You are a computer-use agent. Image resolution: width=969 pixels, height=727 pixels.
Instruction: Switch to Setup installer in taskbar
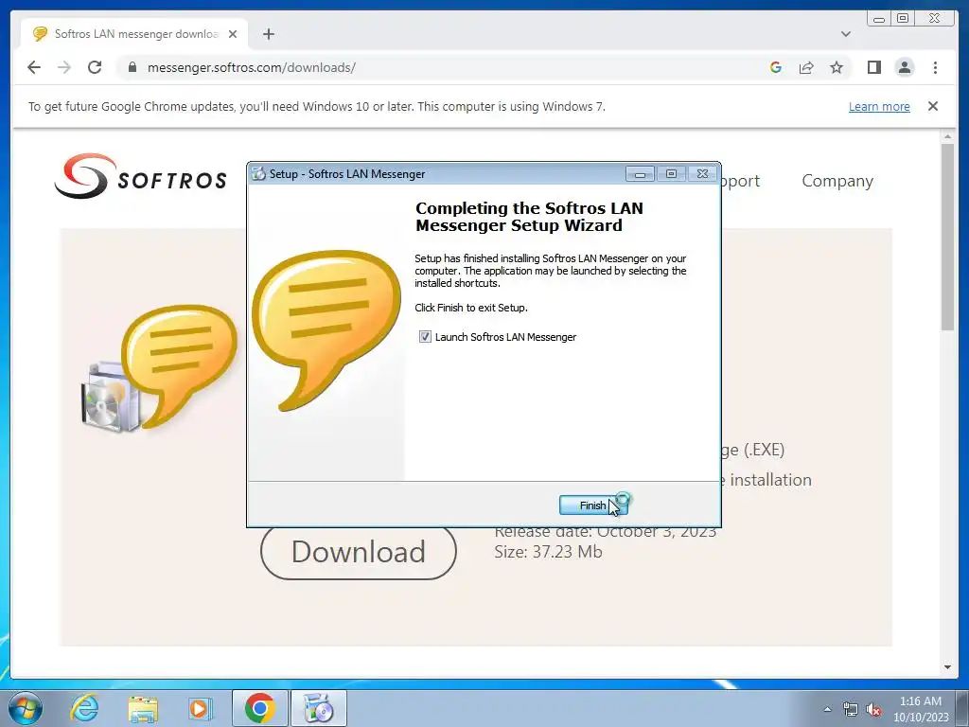click(x=319, y=708)
